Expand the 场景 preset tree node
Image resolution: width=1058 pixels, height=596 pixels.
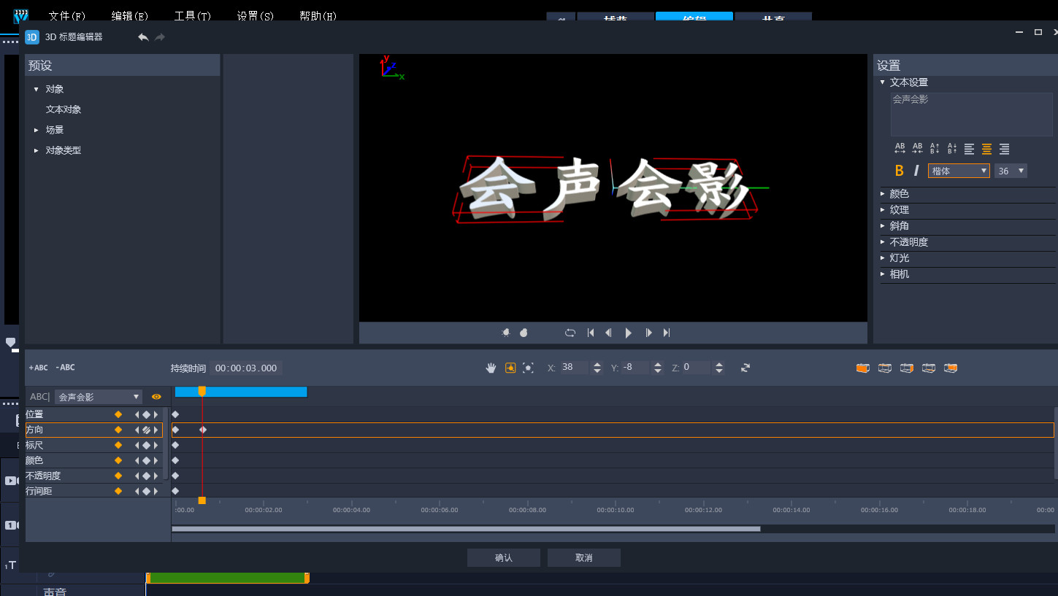coord(37,130)
